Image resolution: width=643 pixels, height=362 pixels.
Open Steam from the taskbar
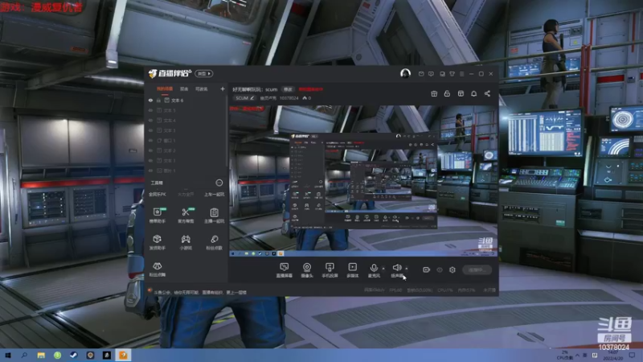click(x=74, y=355)
